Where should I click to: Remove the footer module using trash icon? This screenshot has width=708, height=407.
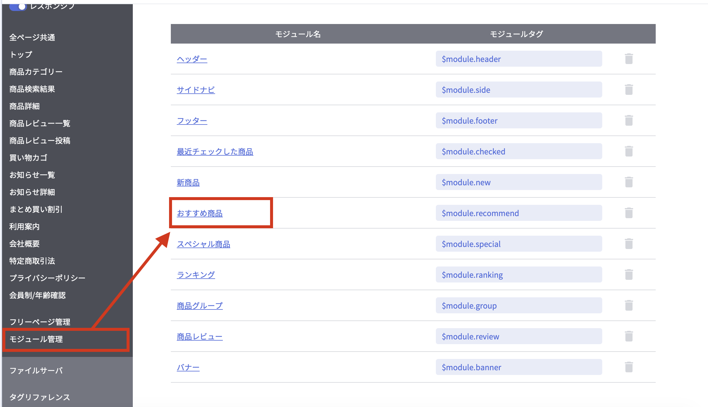(629, 120)
